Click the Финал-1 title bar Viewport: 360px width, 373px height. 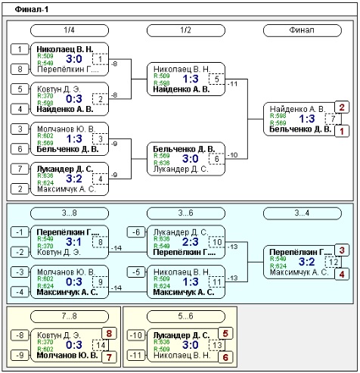179,10
